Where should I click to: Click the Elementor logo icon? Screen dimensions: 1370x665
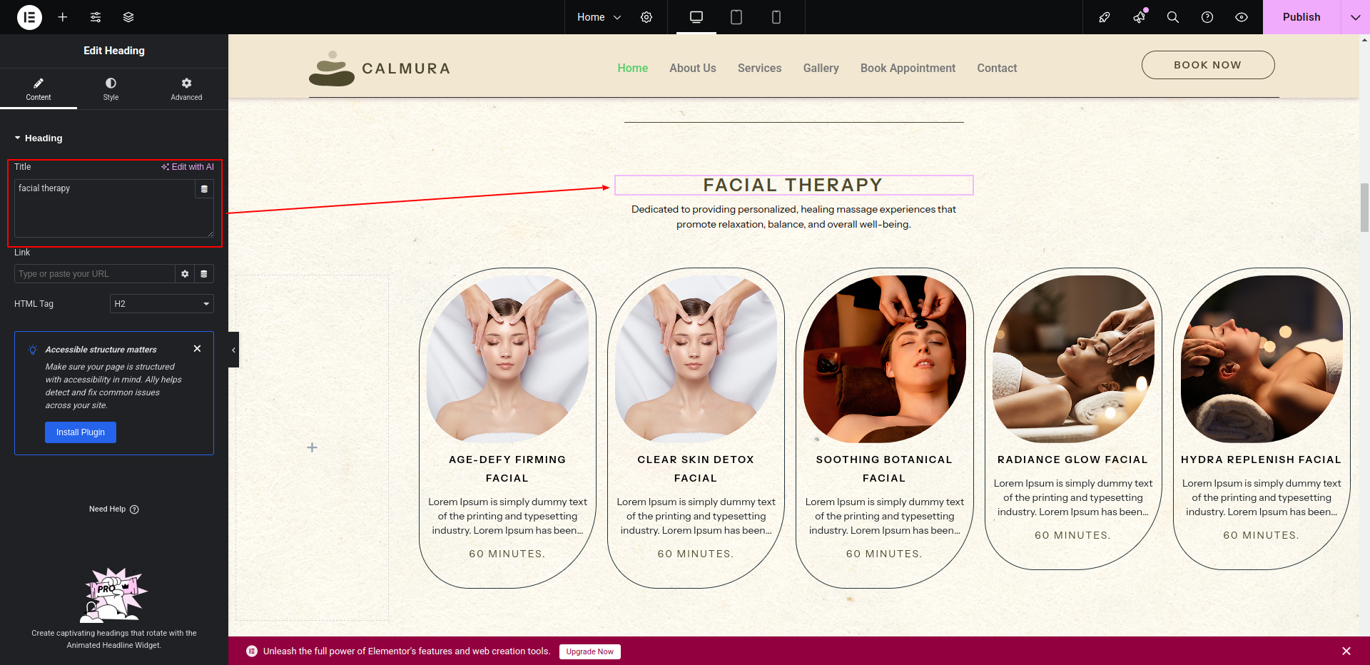pyautogui.click(x=29, y=17)
